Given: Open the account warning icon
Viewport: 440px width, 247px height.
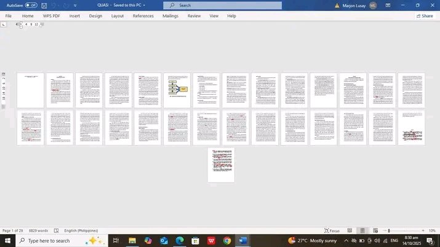Looking at the screenshot, I should pos(337,6).
